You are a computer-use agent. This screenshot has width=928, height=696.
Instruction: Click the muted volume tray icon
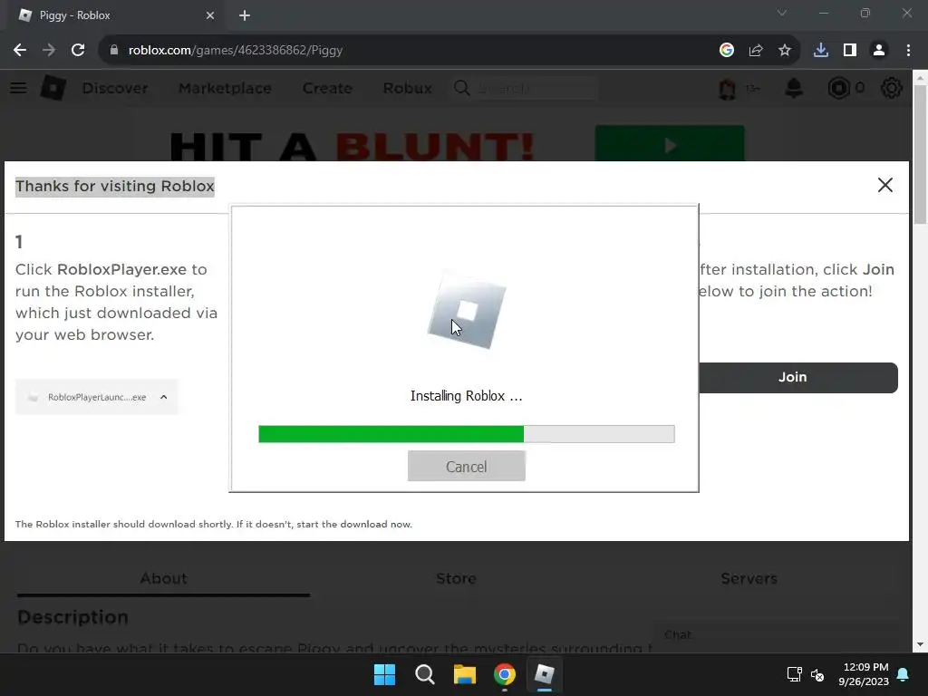coord(817,674)
